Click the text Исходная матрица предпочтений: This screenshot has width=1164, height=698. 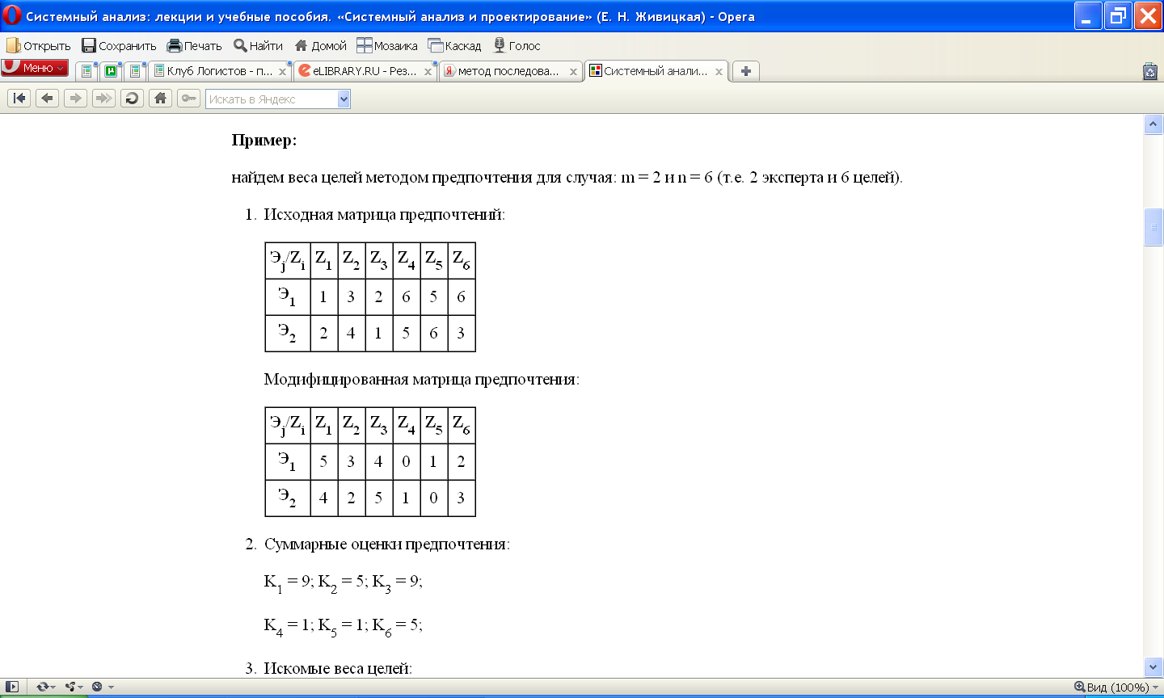(x=384, y=214)
